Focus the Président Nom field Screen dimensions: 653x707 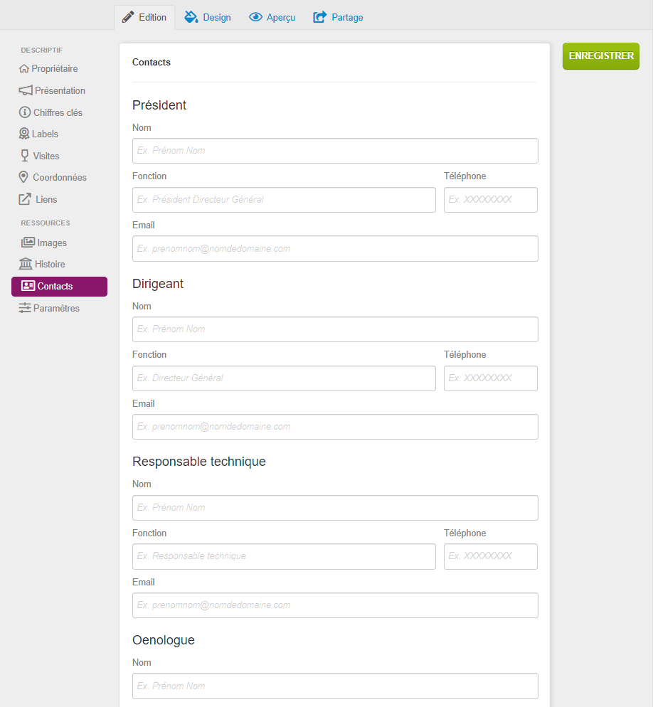point(335,151)
